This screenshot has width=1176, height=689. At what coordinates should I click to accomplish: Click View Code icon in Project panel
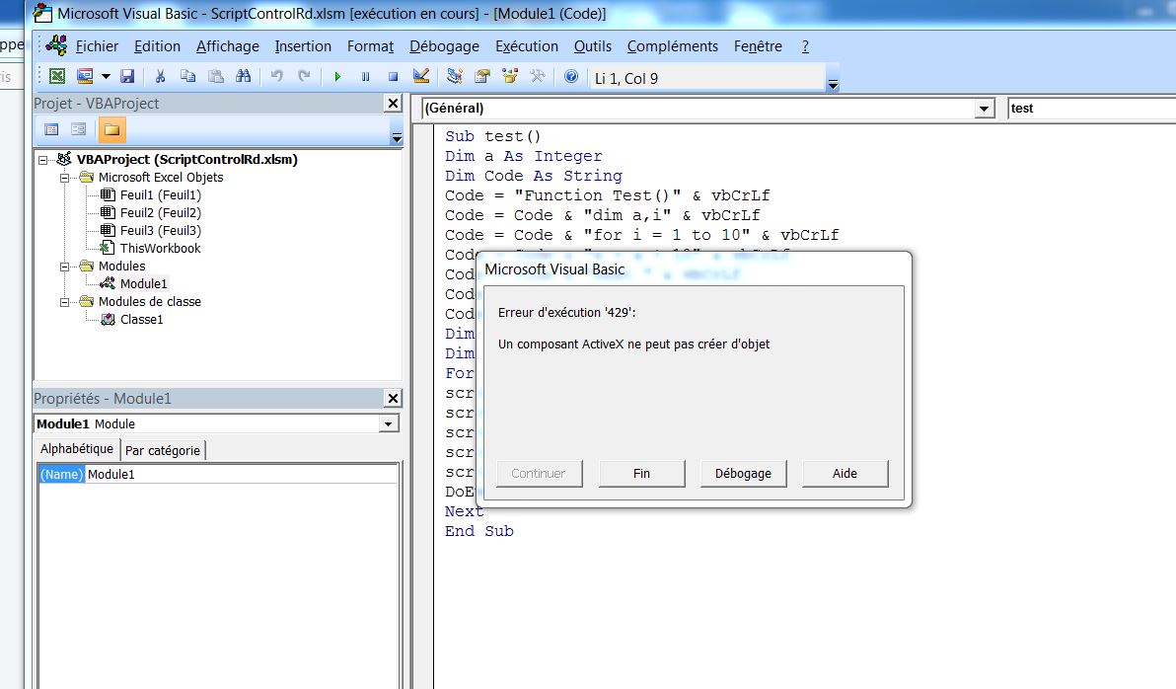click(x=51, y=129)
